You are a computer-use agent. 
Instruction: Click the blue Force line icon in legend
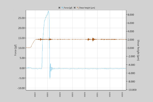pos(62,8)
